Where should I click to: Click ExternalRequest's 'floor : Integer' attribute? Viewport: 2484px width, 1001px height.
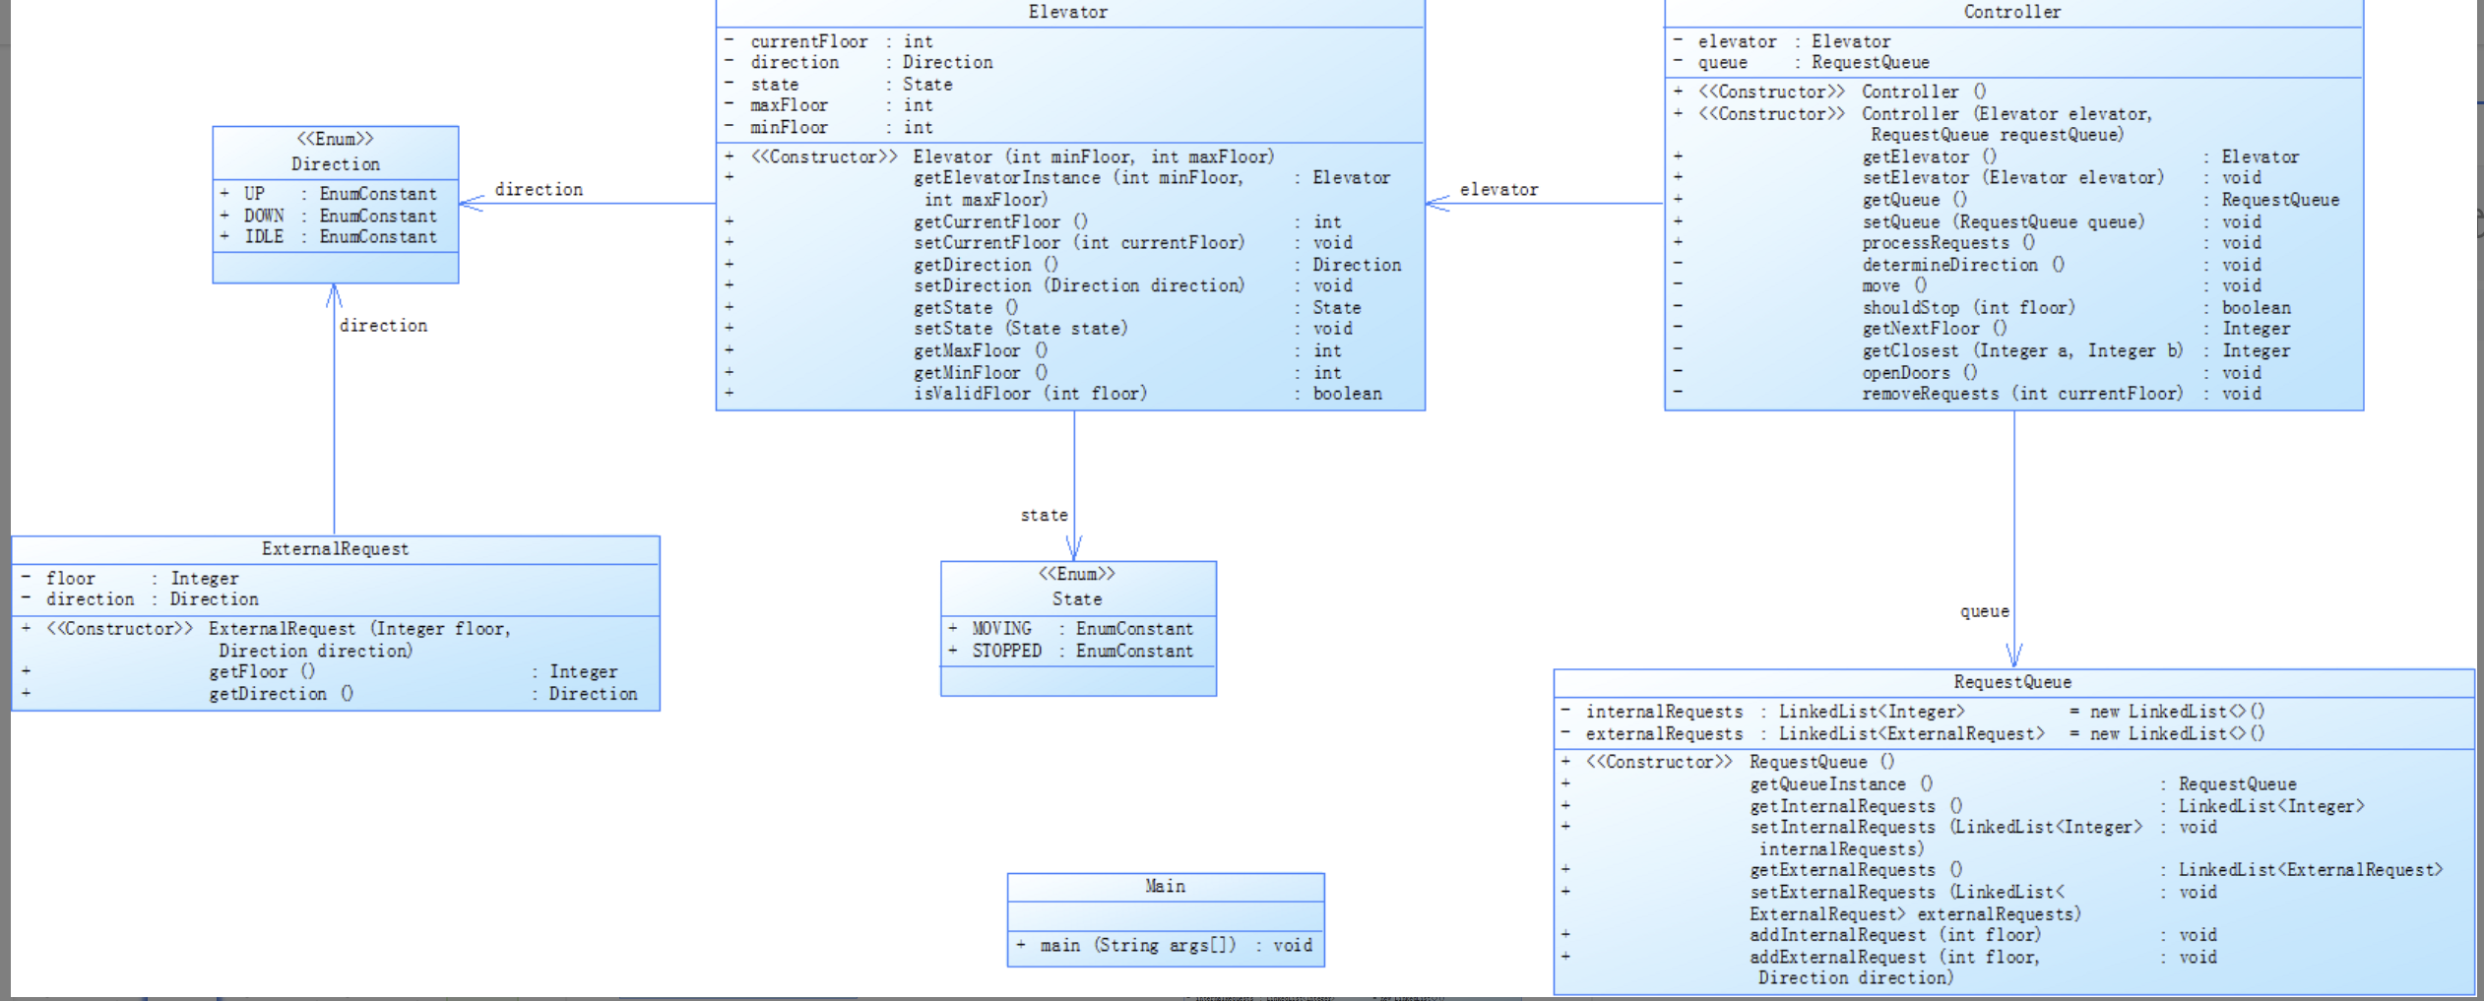click(129, 579)
